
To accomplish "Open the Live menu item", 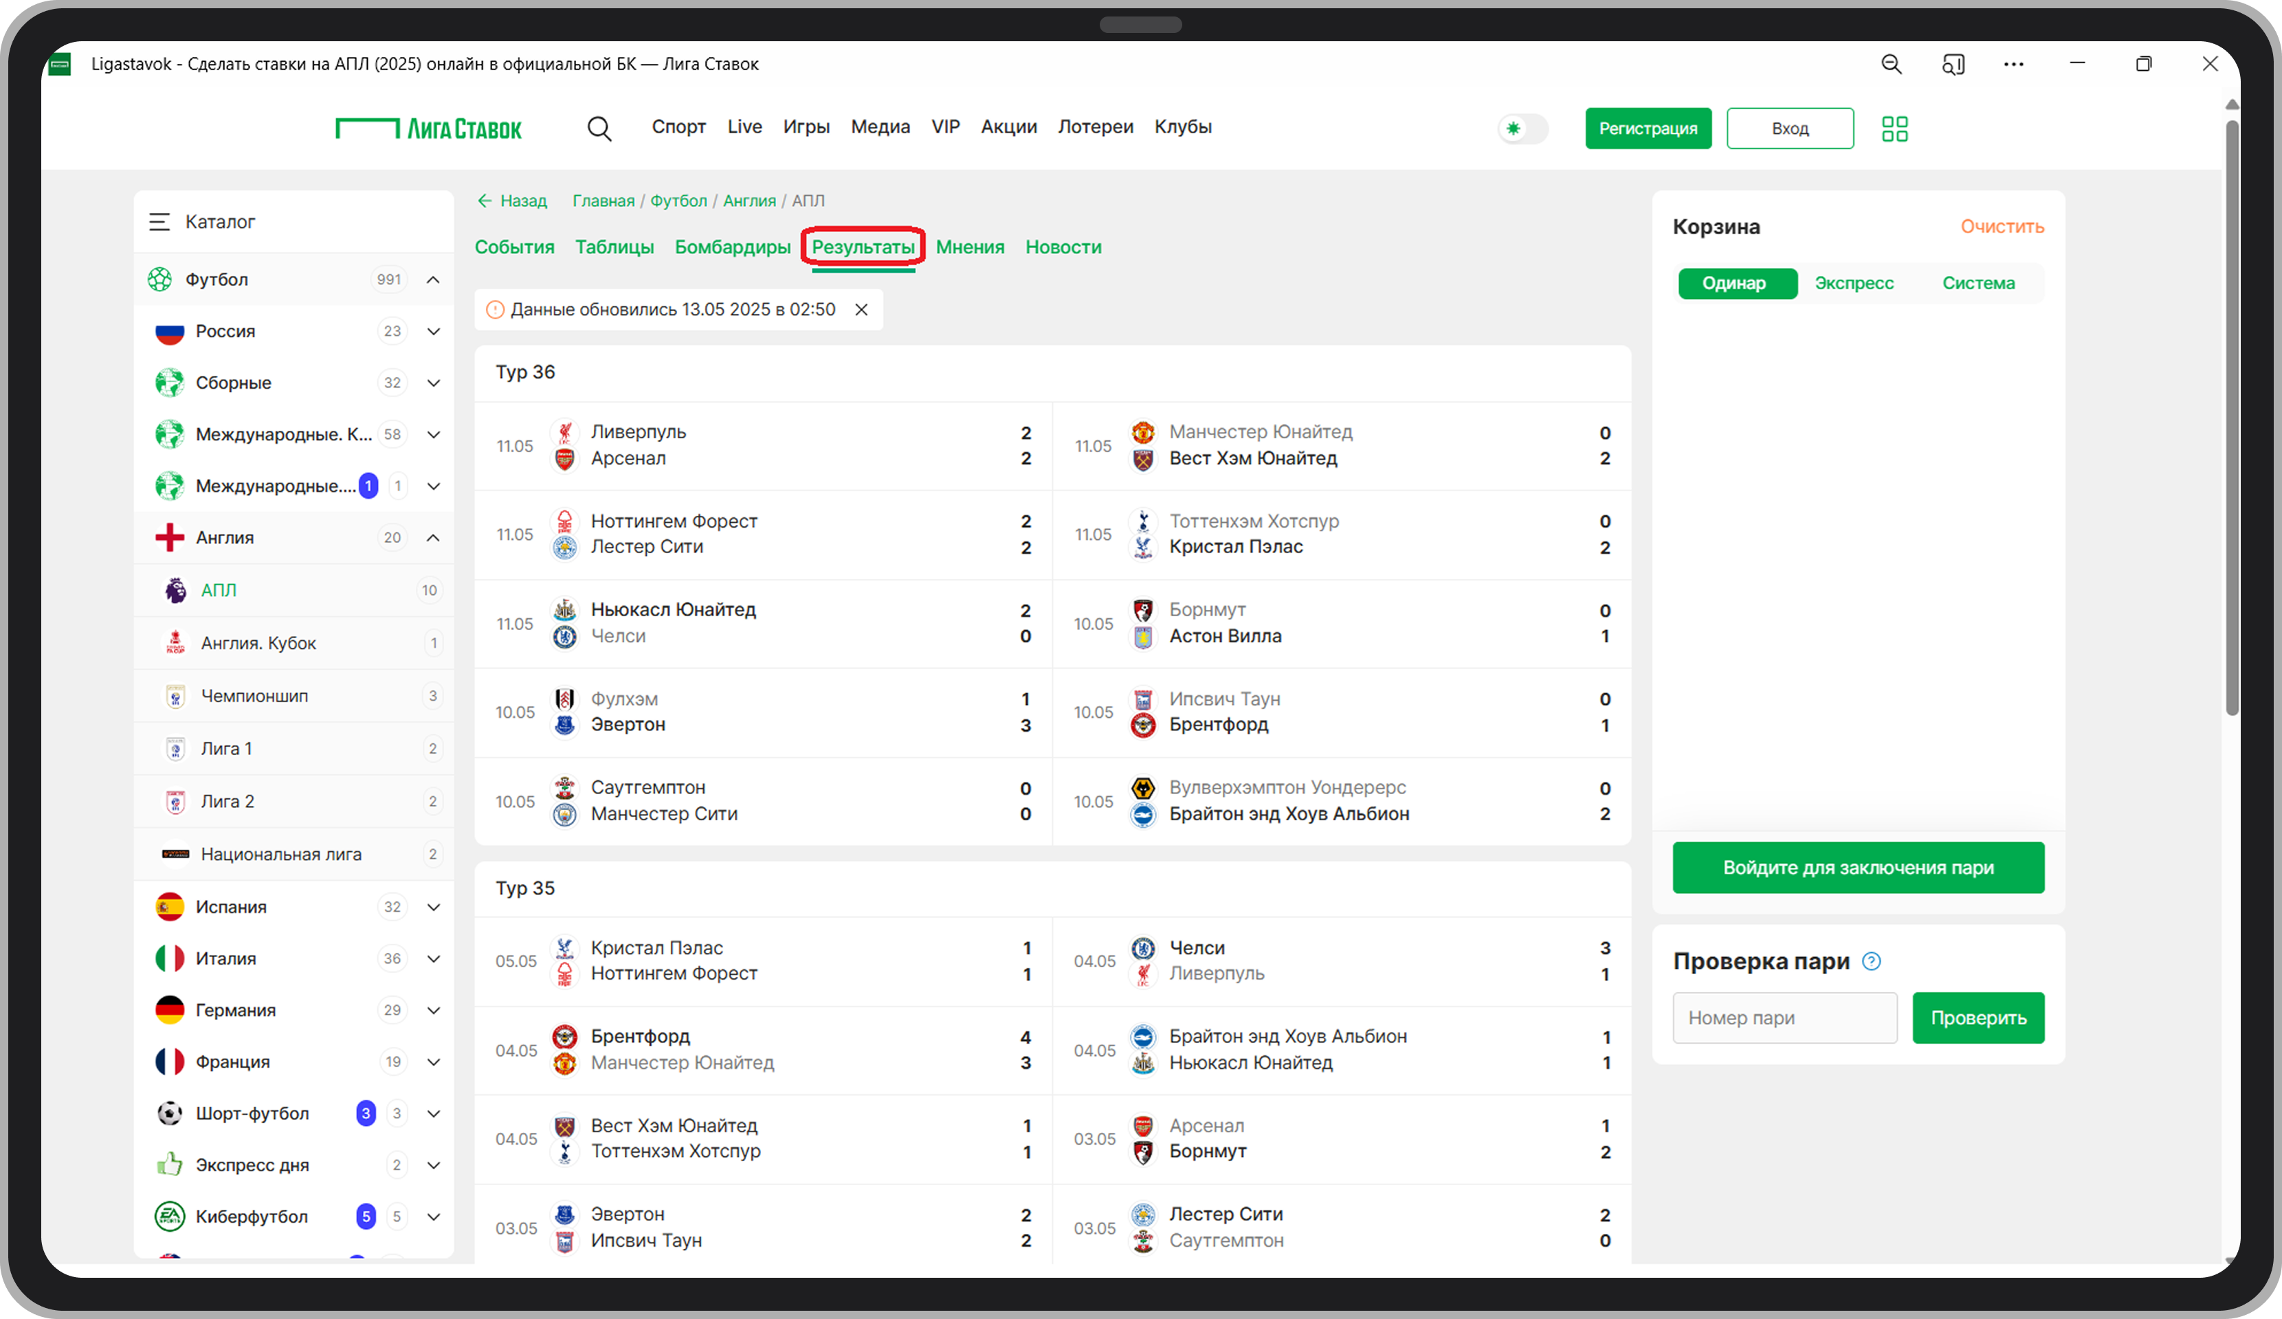I will (744, 126).
